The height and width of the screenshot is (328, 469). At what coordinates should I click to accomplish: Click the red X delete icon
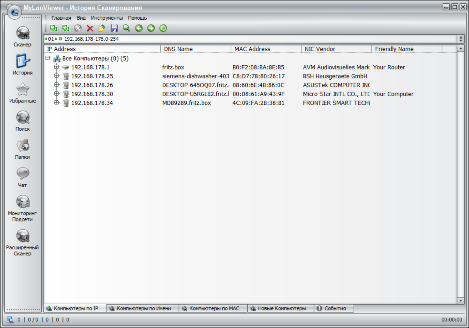(90, 28)
